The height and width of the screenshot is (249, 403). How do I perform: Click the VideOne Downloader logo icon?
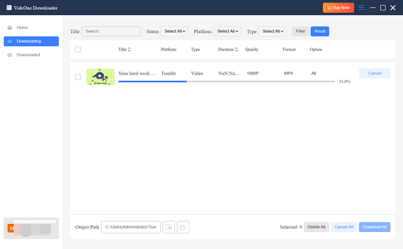(9, 8)
